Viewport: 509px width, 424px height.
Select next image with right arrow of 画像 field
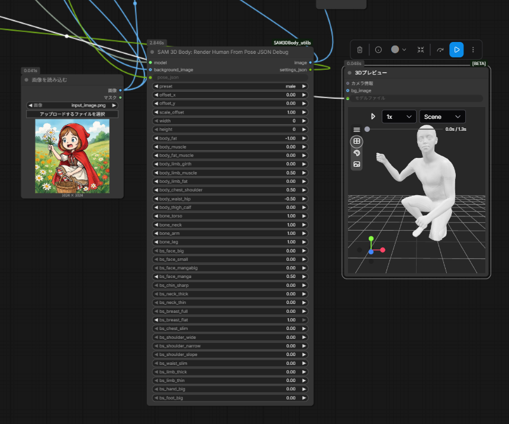[x=114, y=105]
